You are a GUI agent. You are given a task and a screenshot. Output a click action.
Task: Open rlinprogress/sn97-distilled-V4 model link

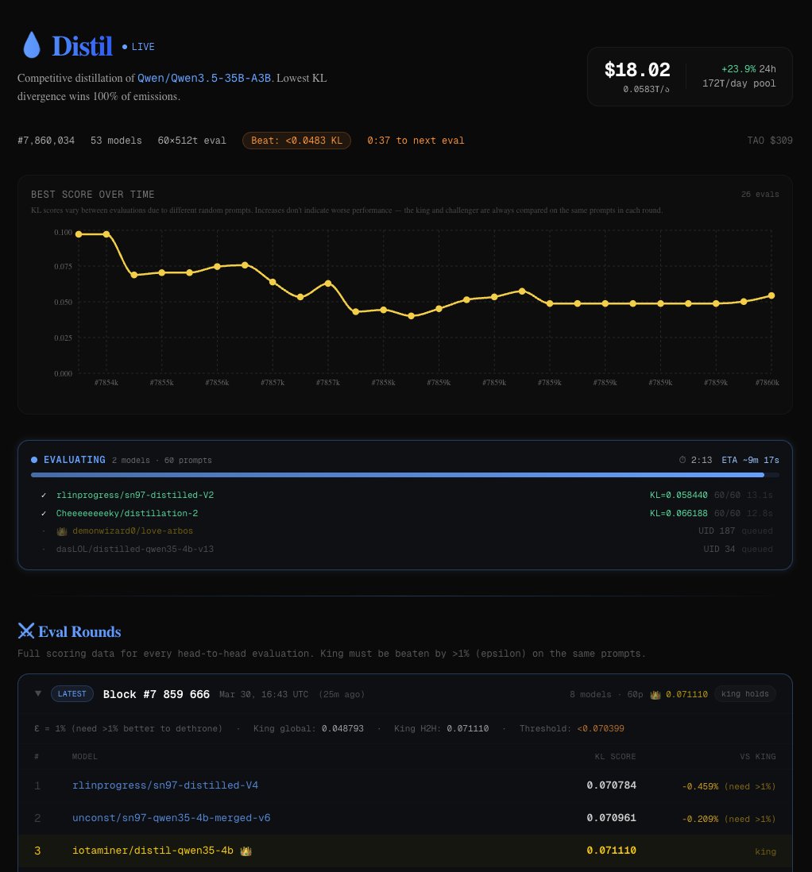[x=165, y=785]
